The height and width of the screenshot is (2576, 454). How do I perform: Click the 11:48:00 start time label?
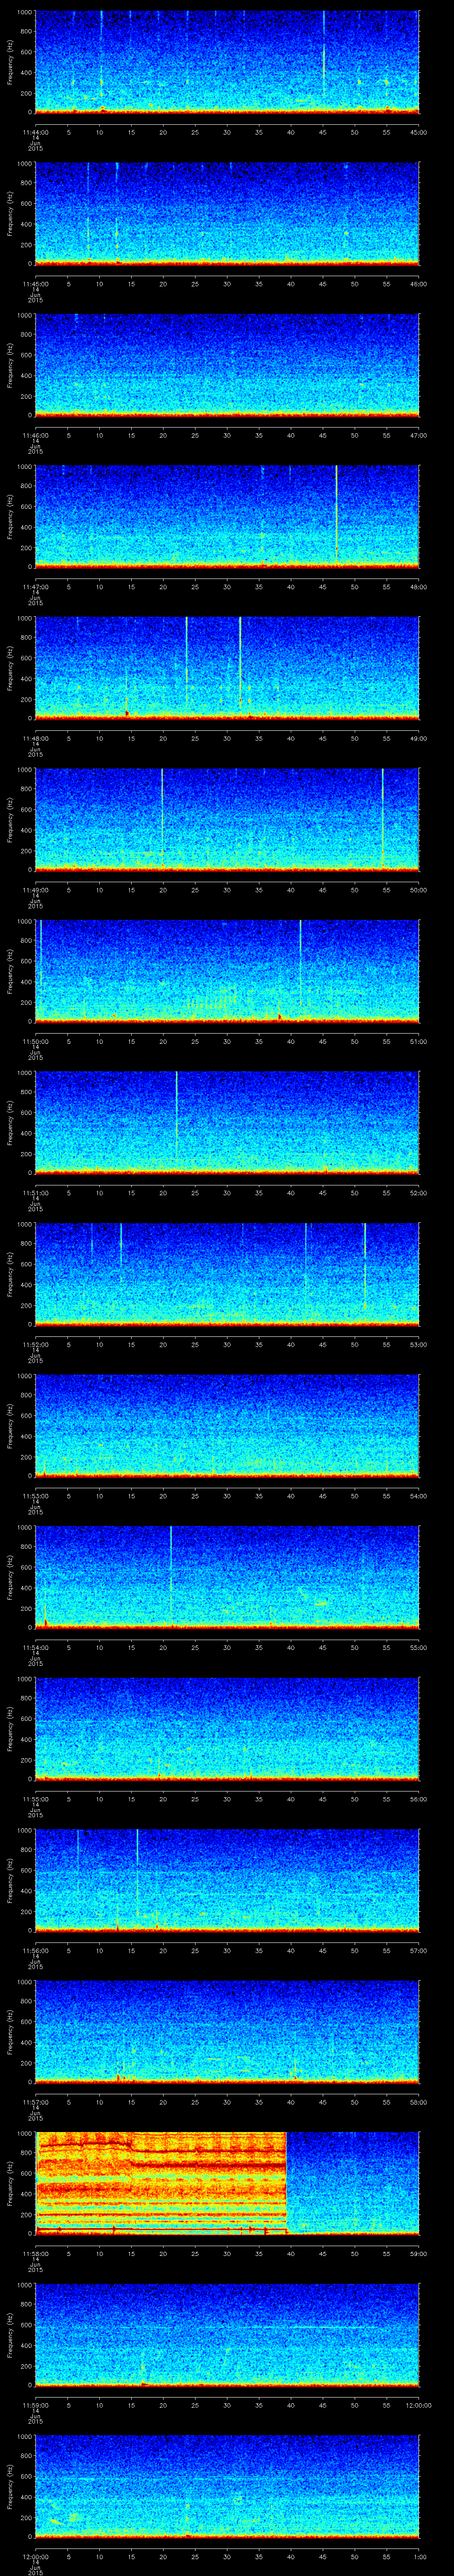(35, 738)
